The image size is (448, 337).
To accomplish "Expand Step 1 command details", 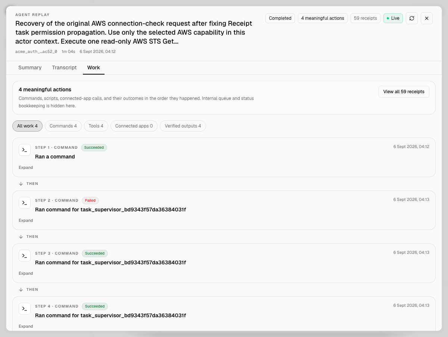I will coord(26,167).
